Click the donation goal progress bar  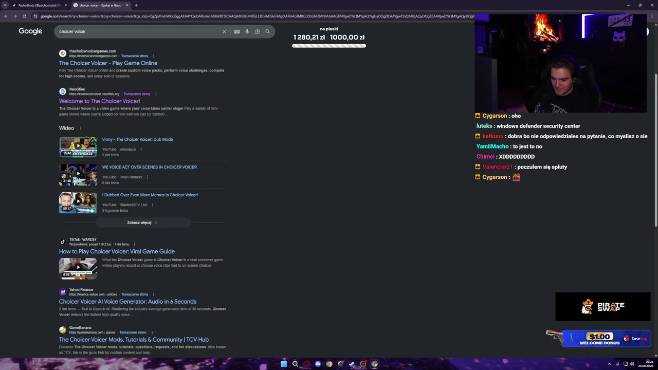(x=329, y=46)
